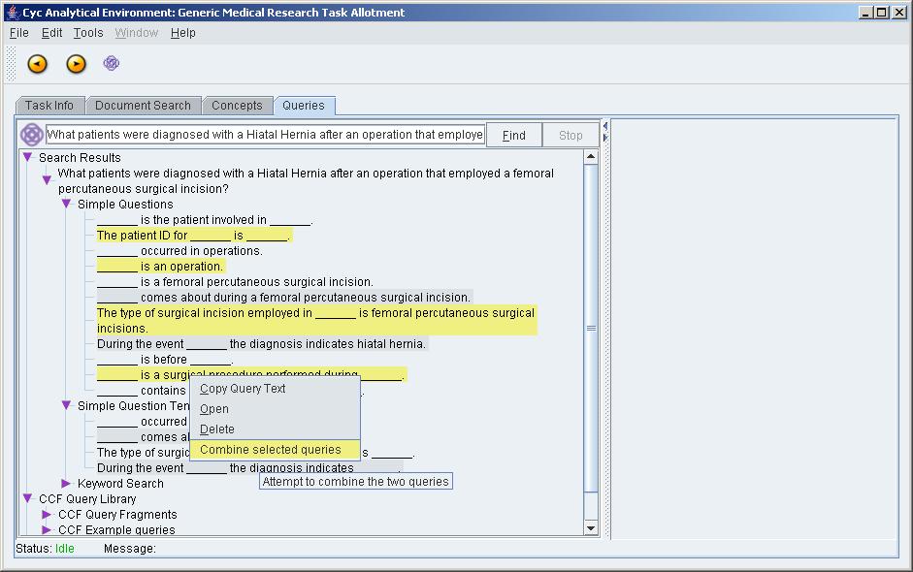Click the purple Cyc logo toolbar icon
This screenshot has height=572, width=913.
[x=112, y=64]
